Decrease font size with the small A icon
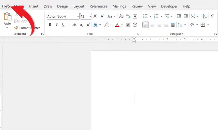Viewport: 218px width, 130px height. coord(102,16)
